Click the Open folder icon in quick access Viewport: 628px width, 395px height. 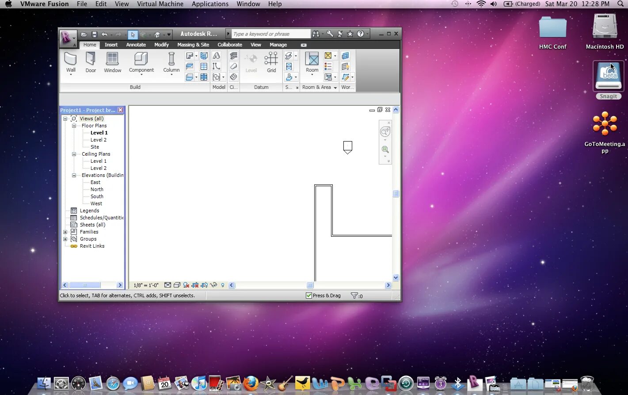point(84,34)
